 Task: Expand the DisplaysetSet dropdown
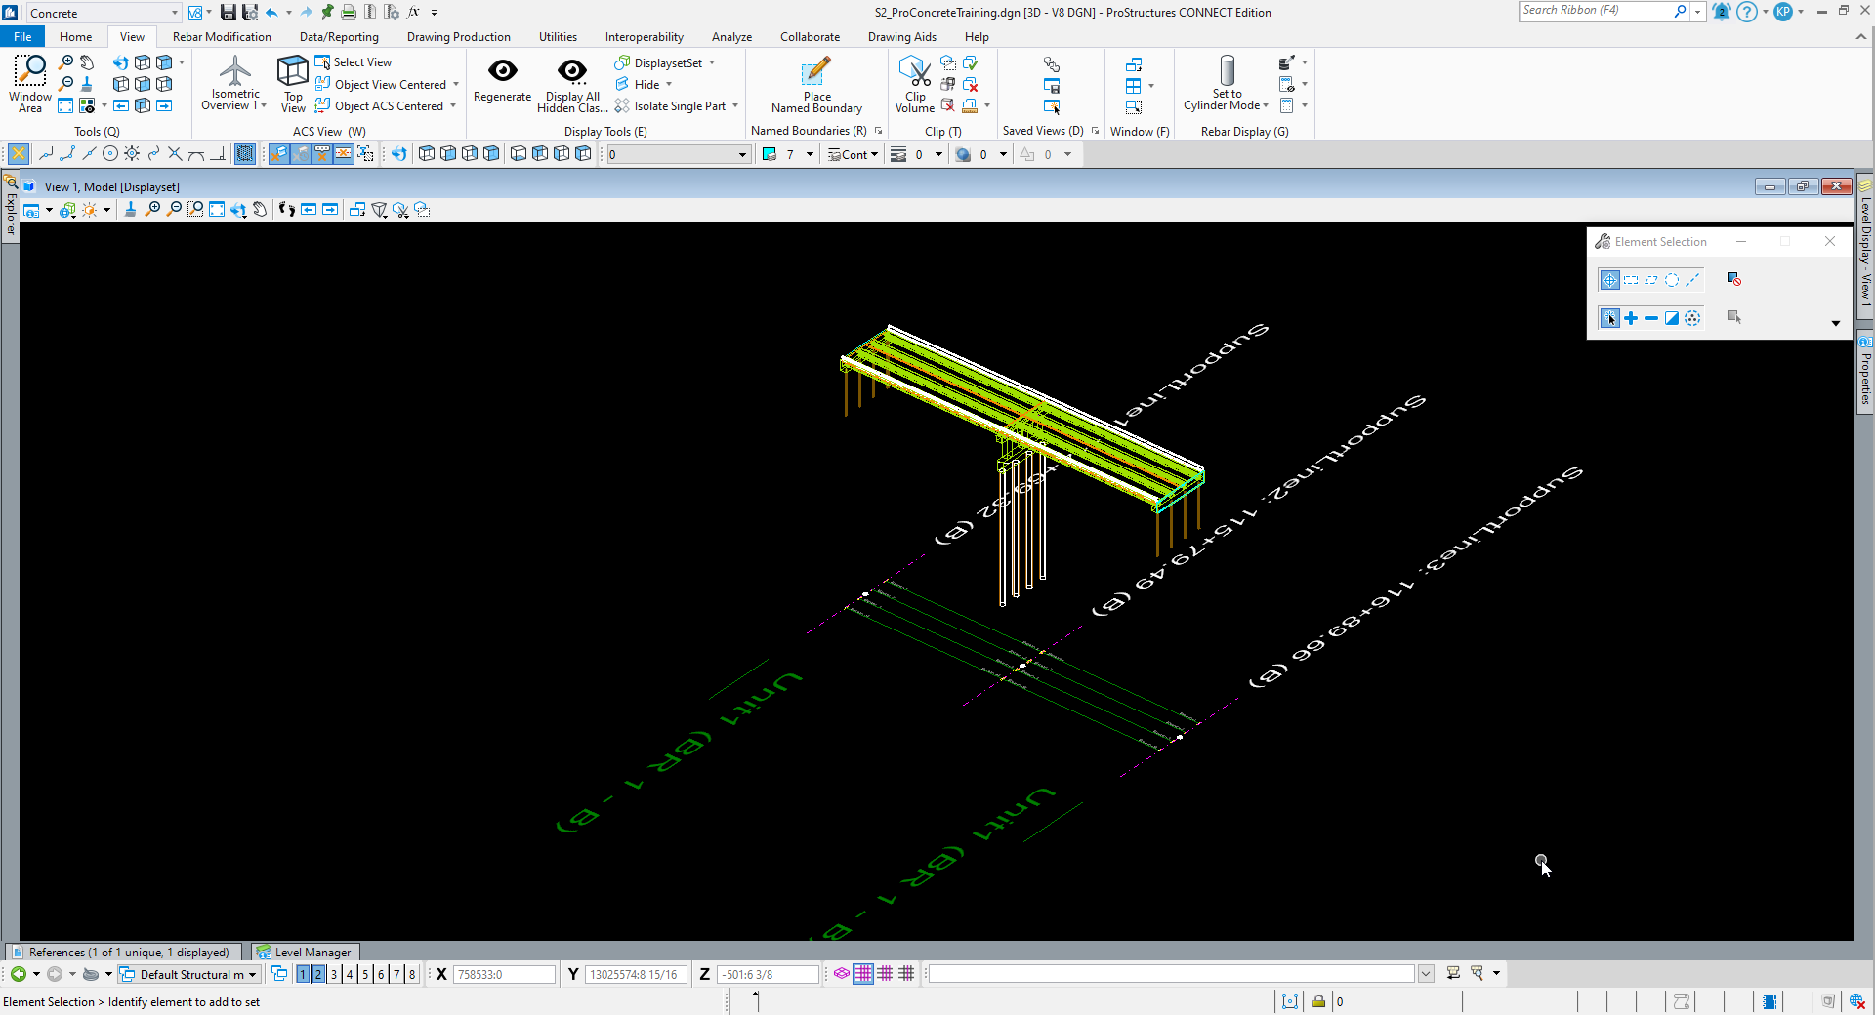click(x=712, y=62)
